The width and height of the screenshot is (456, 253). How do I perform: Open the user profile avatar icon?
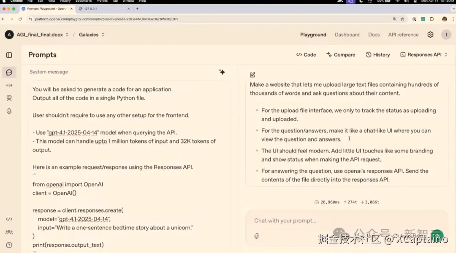[x=446, y=35]
